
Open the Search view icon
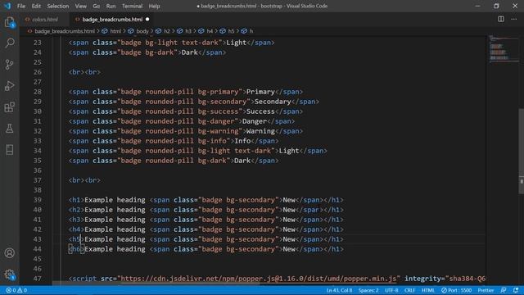click(9, 43)
